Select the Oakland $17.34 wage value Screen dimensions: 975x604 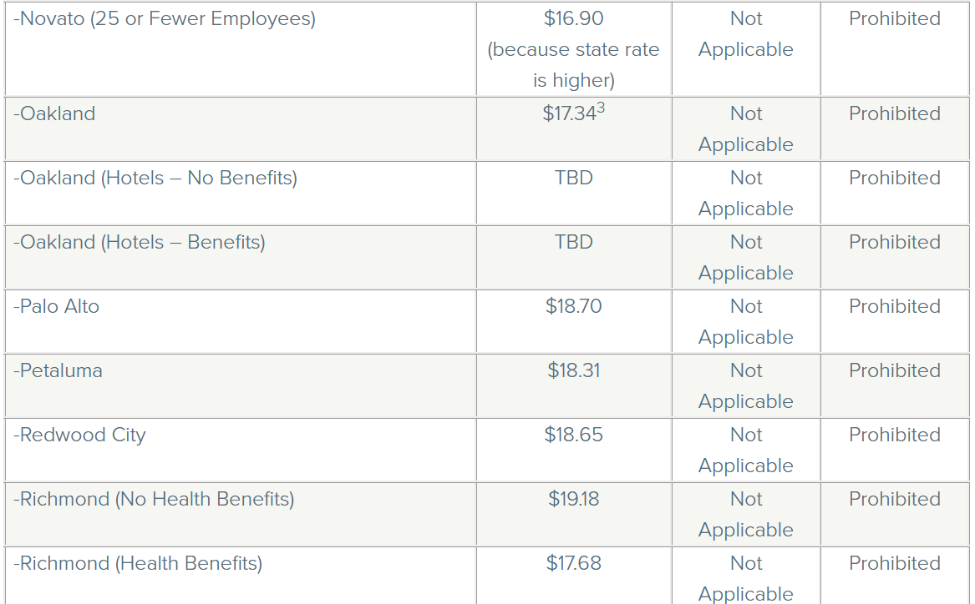click(x=567, y=114)
